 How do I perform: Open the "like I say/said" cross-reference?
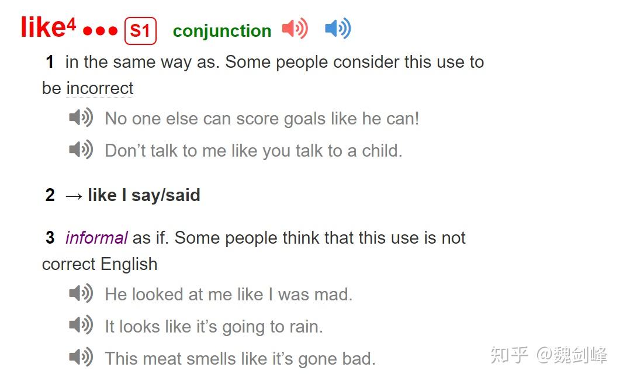coord(144,195)
